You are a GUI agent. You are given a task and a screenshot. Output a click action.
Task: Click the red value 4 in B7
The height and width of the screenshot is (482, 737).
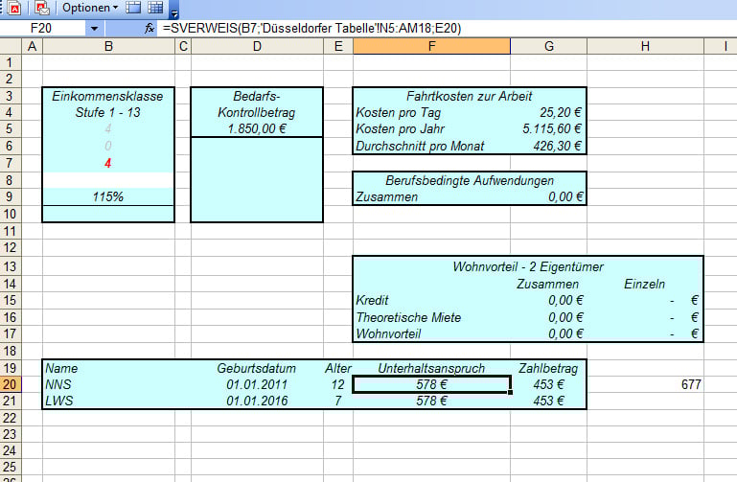coord(108,163)
